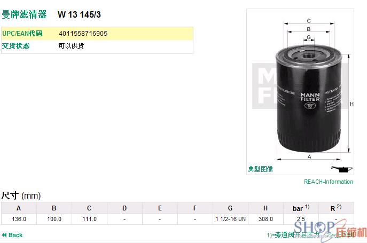Click the 交货状态 label
The image size is (367, 243).
click(15, 45)
